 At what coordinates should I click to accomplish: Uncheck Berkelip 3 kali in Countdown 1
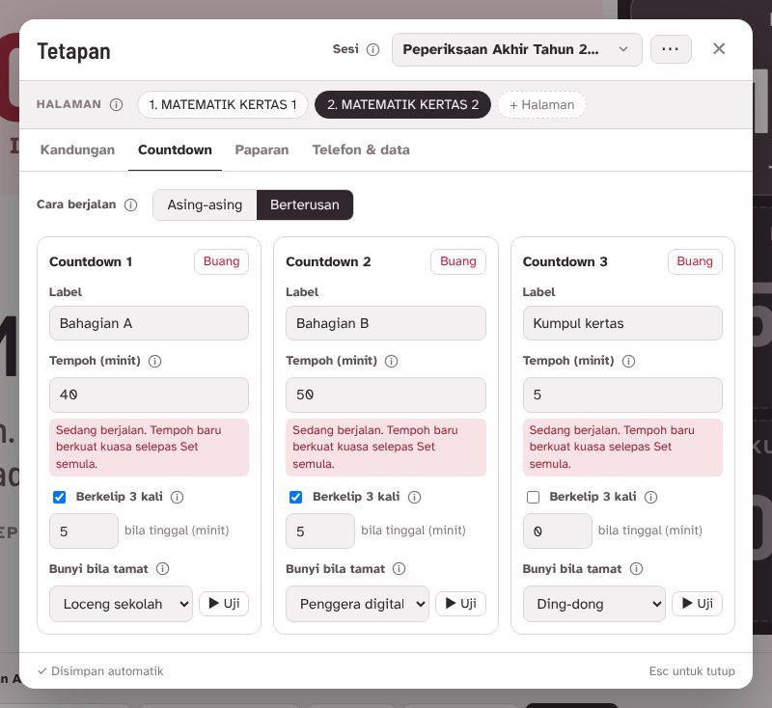(59, 497)
